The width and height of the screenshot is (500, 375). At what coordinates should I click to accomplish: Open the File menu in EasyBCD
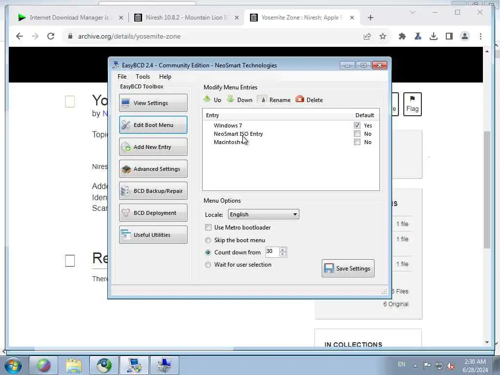(x=122, y=77)
